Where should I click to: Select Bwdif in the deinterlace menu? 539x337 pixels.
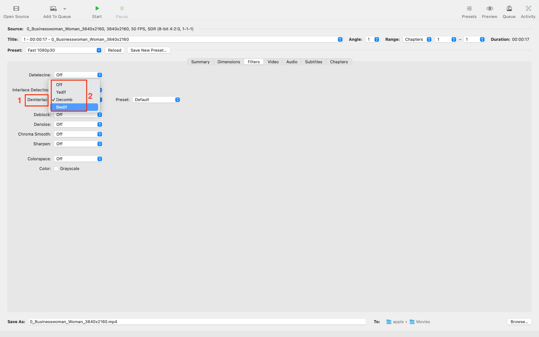click(62, 107)
